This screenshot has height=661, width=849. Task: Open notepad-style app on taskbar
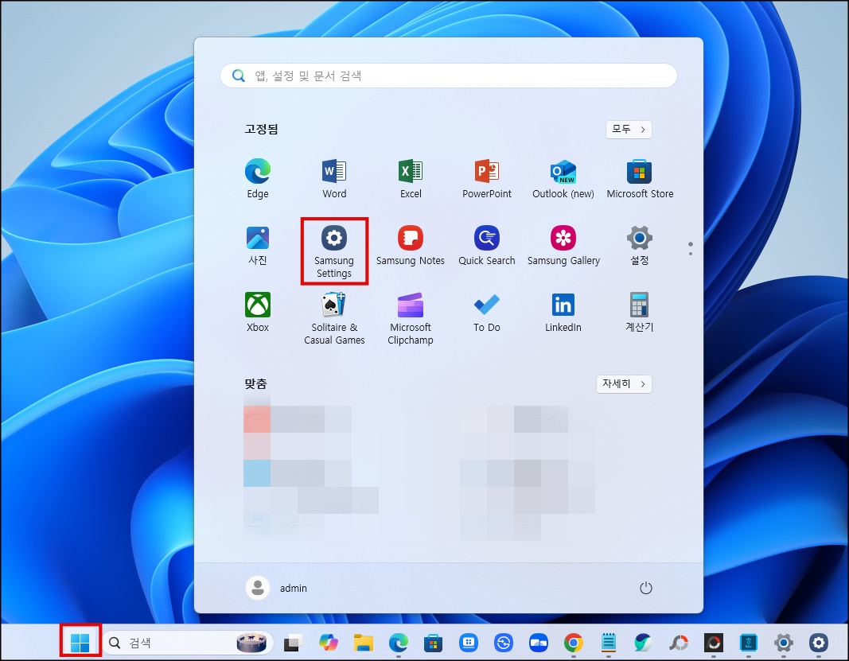pyautogui.click(x=609, y=643)
